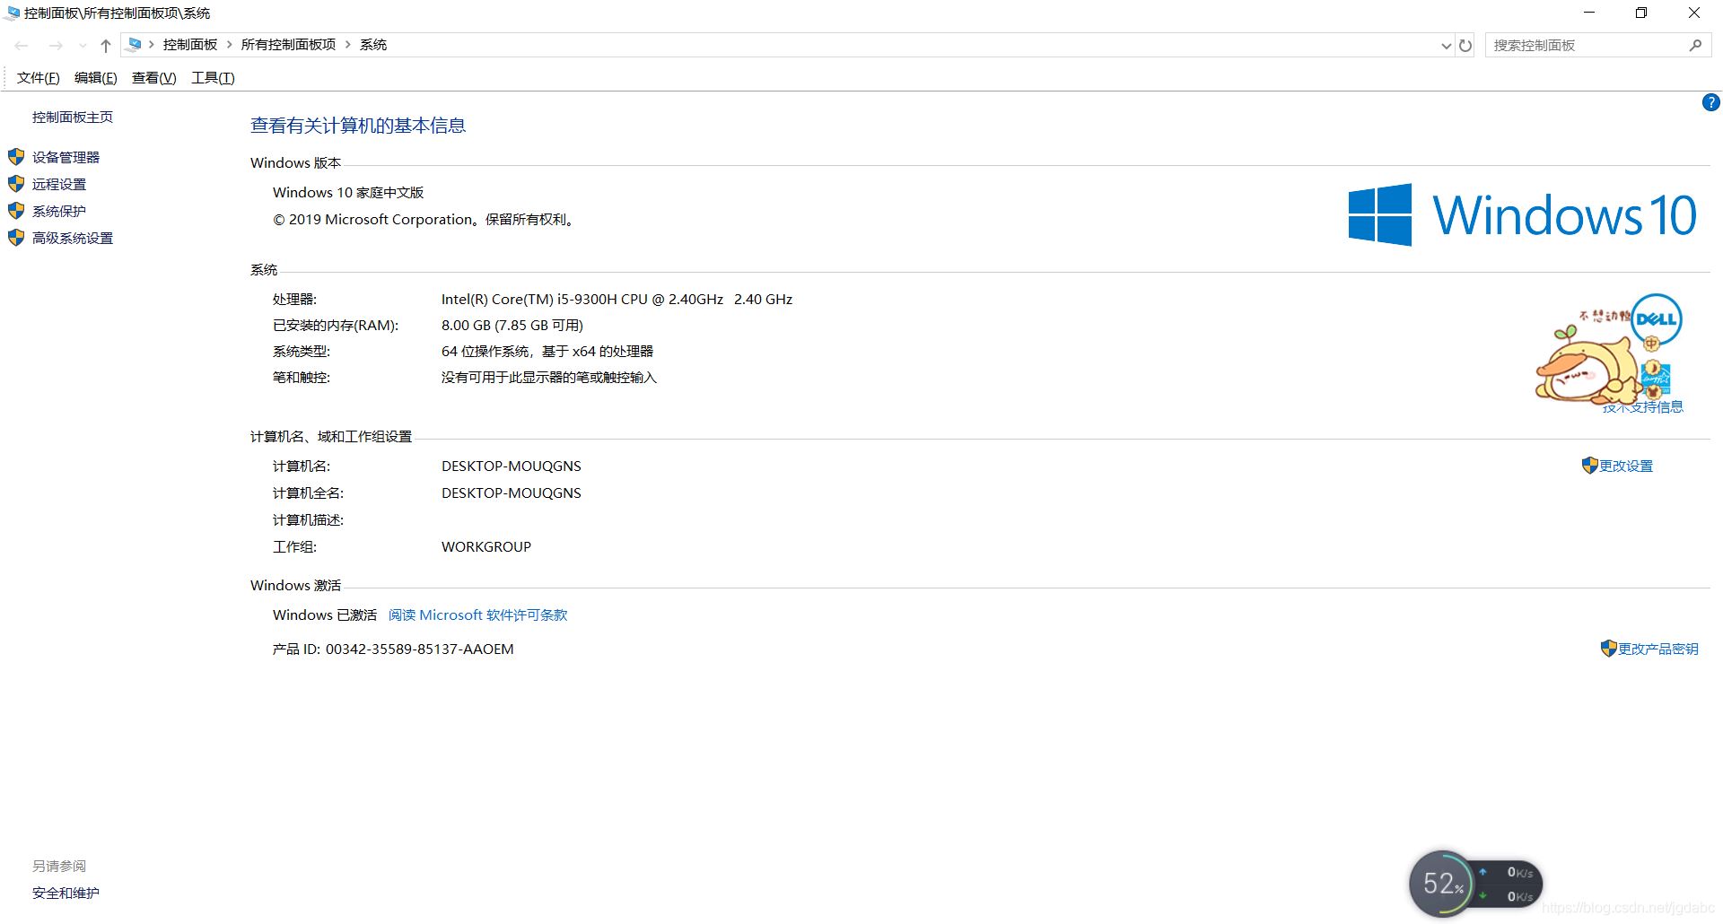Screen dimensions: 1723x924
Task: Open the 编辑(E) menu
Action: click(x=95, y=78)
